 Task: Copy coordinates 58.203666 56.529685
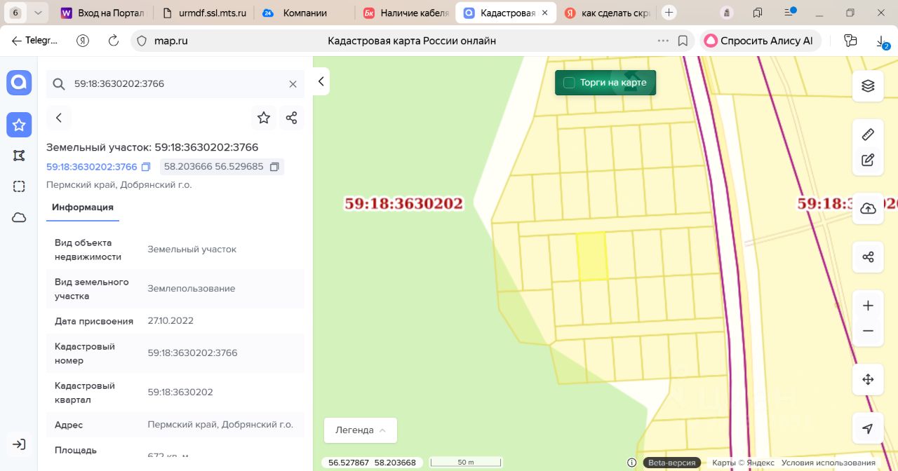(274, 167)
